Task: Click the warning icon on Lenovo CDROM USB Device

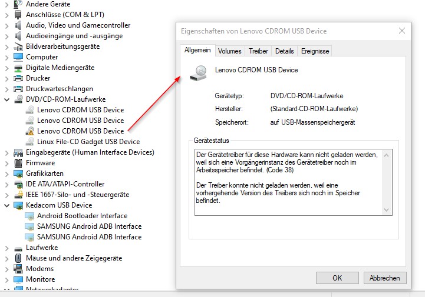Action: tap(30, 131)
